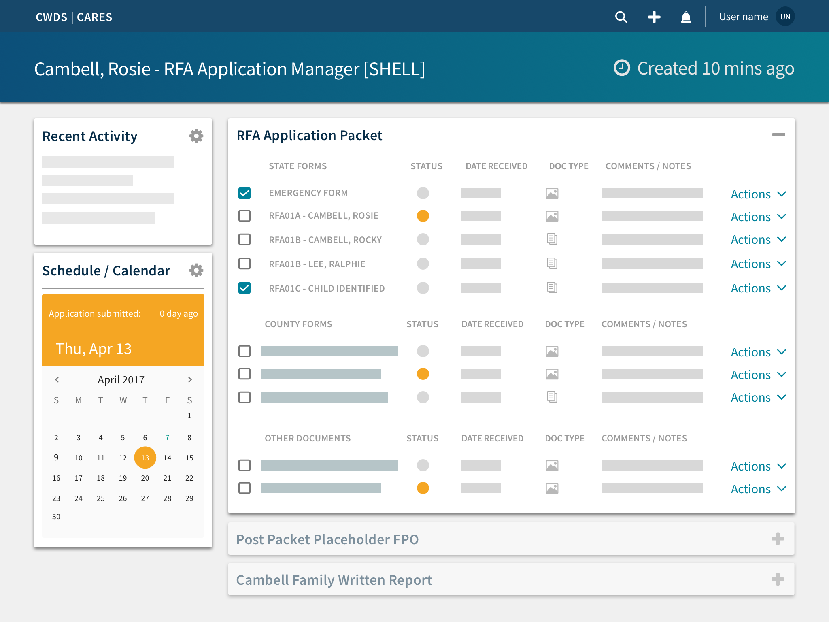Go to previous month in calendar
The height and width of the screenshot is (622, 829).
click(x=57, y=379)
